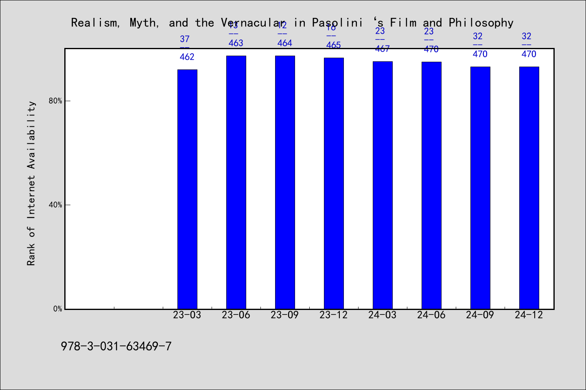The height and width of the screenshot is (390, 586).
Task: Click the 0% y-axis tick label
Action: 57,309
